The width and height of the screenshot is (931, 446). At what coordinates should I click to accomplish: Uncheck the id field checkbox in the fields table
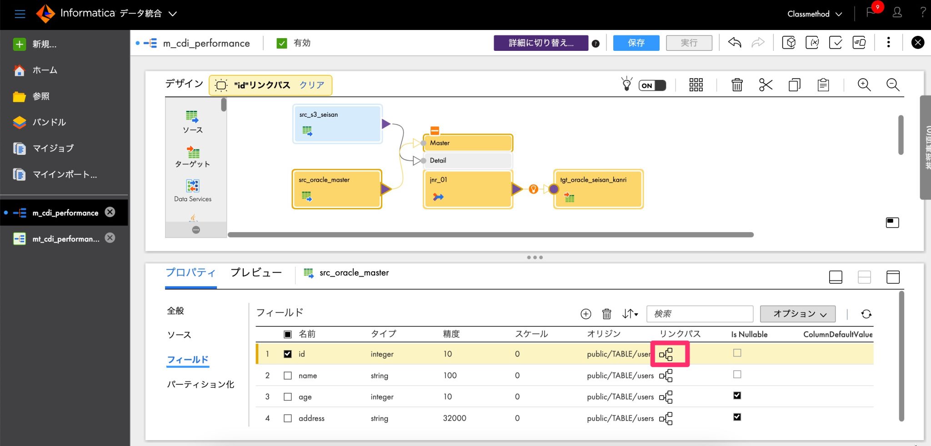click(x=287, y=353)
